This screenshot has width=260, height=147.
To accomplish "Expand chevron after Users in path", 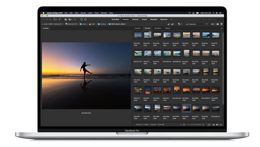I will [x=88, y=24].
